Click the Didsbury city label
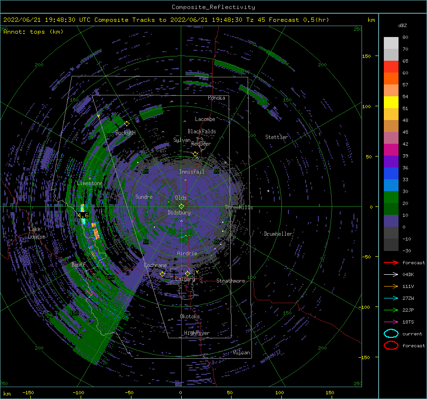Viewport: 427px width, 399px height. click(179, 213)
